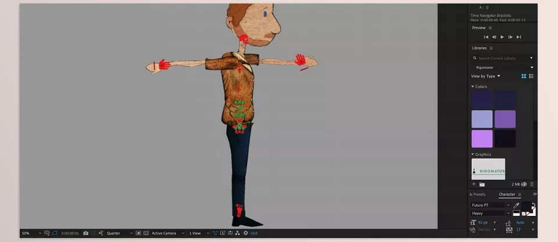Step forward one frame in Preview

(510, 37)
